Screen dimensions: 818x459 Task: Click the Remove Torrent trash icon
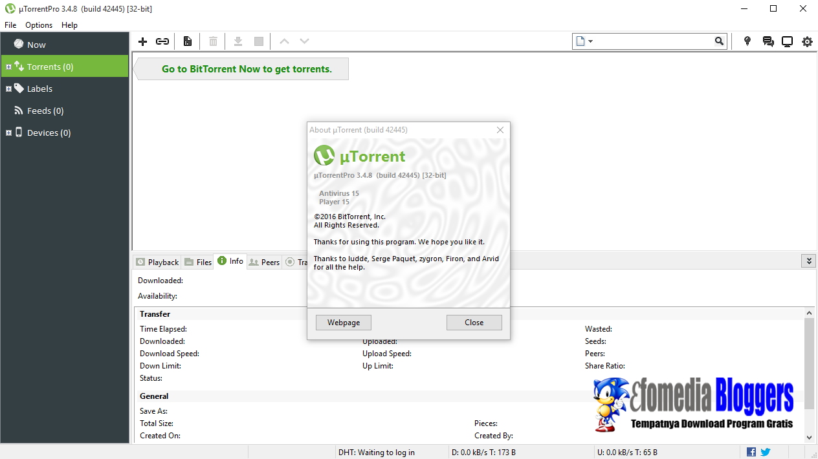213,41
